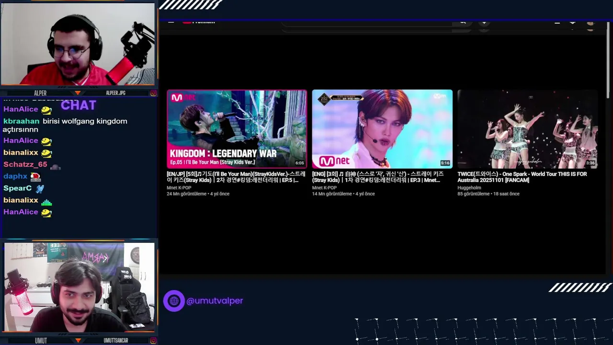Click the green bars emote beside bianalixx

coord(46,202)
